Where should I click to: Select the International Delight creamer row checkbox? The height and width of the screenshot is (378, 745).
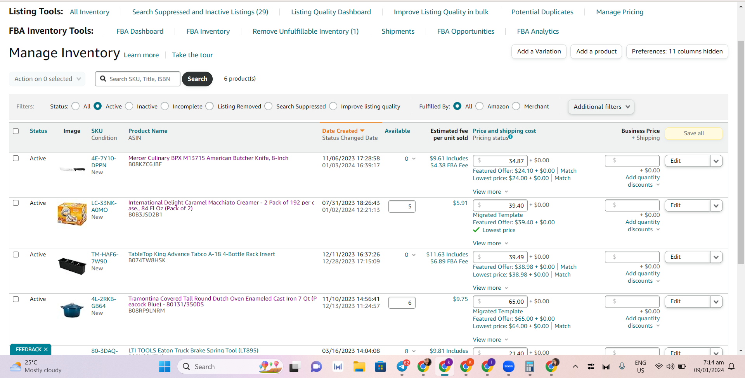pyautogui.click(x=16, y=203)
